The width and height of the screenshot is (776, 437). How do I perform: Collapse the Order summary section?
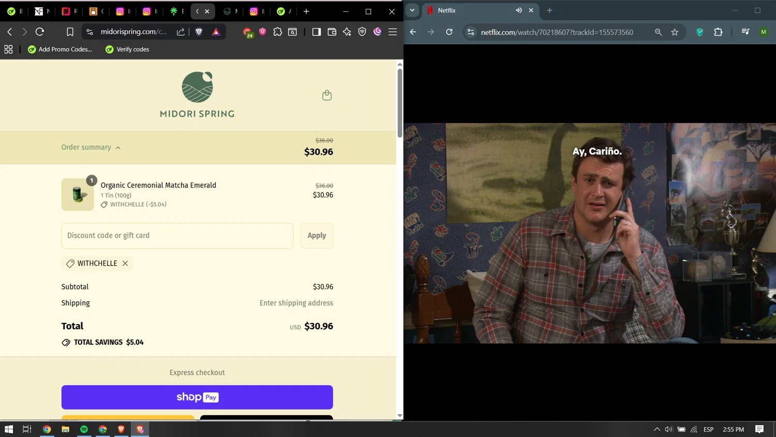pyautogui.click(x=91, y=148)
